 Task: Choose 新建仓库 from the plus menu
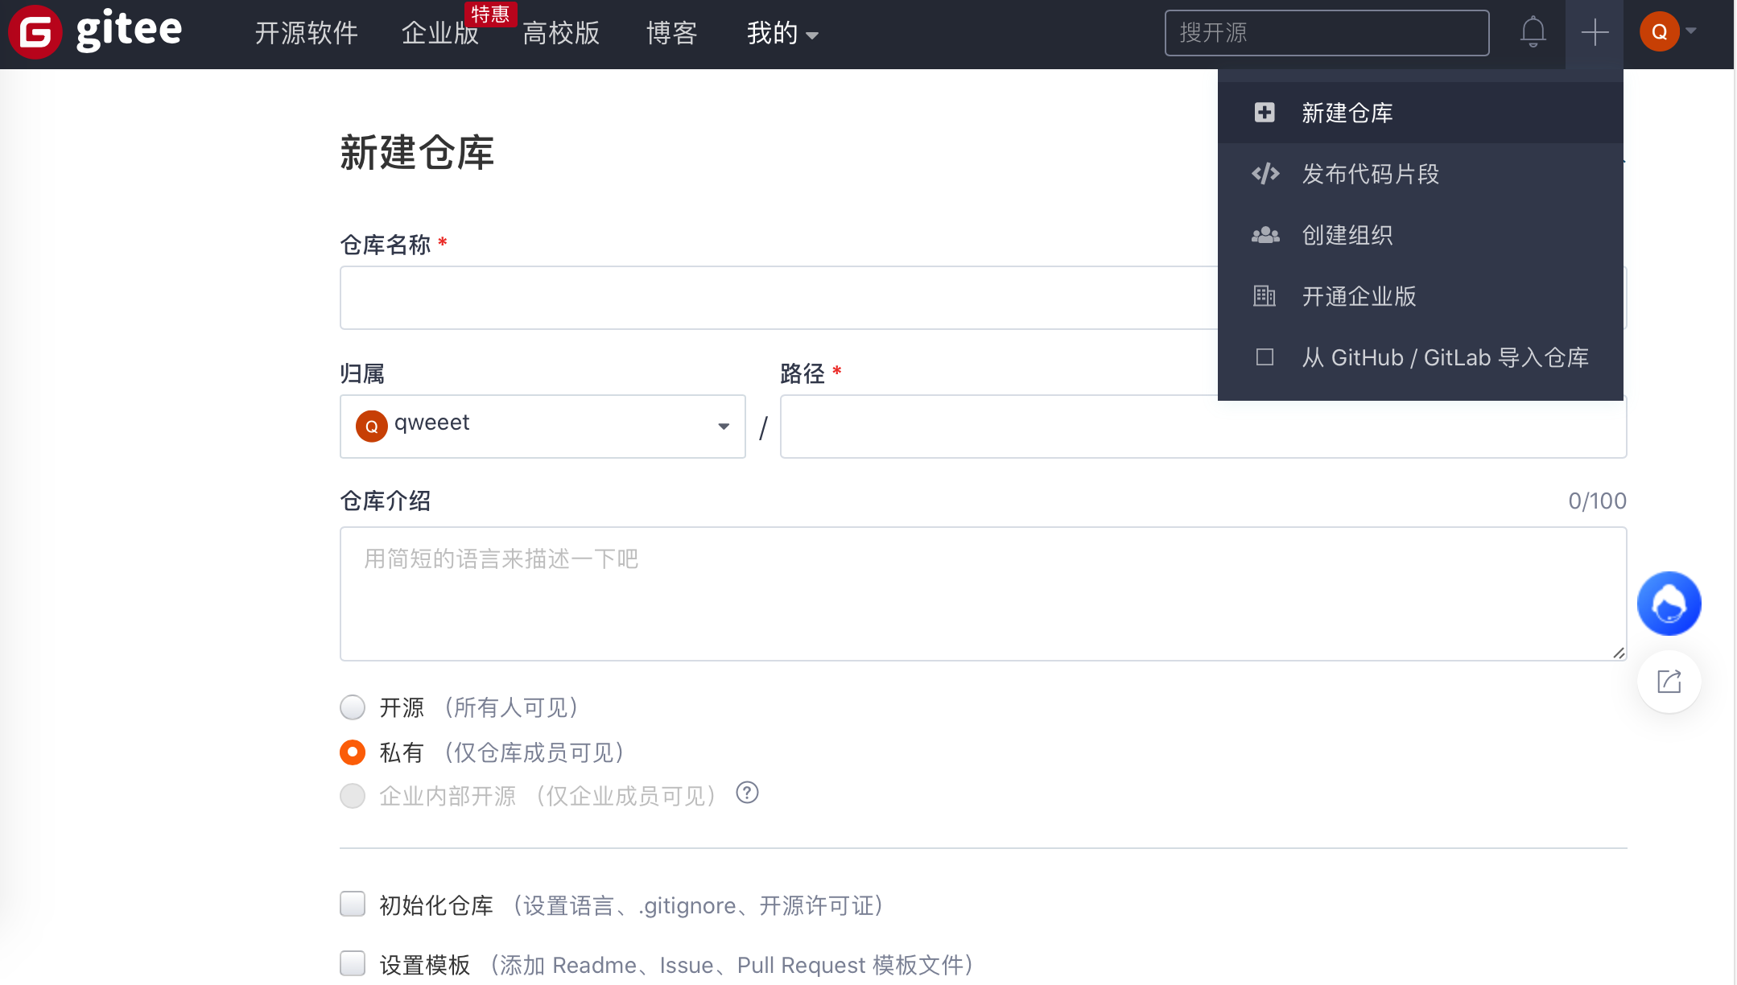[x=1347, y=113]
